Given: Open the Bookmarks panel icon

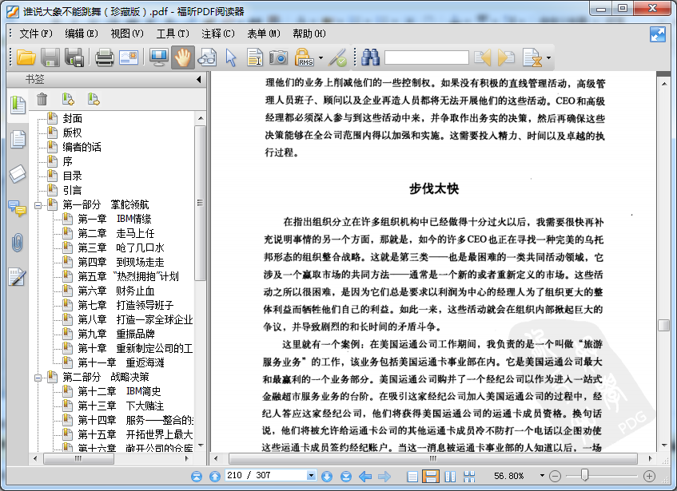Looking at the screenshot, I should tap(18, 105).
